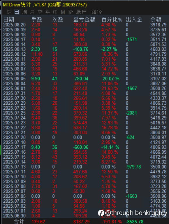Screen dimensions: 169x224
Task: Select the 2025.08.19 date cell
Action: click(14, 29)
